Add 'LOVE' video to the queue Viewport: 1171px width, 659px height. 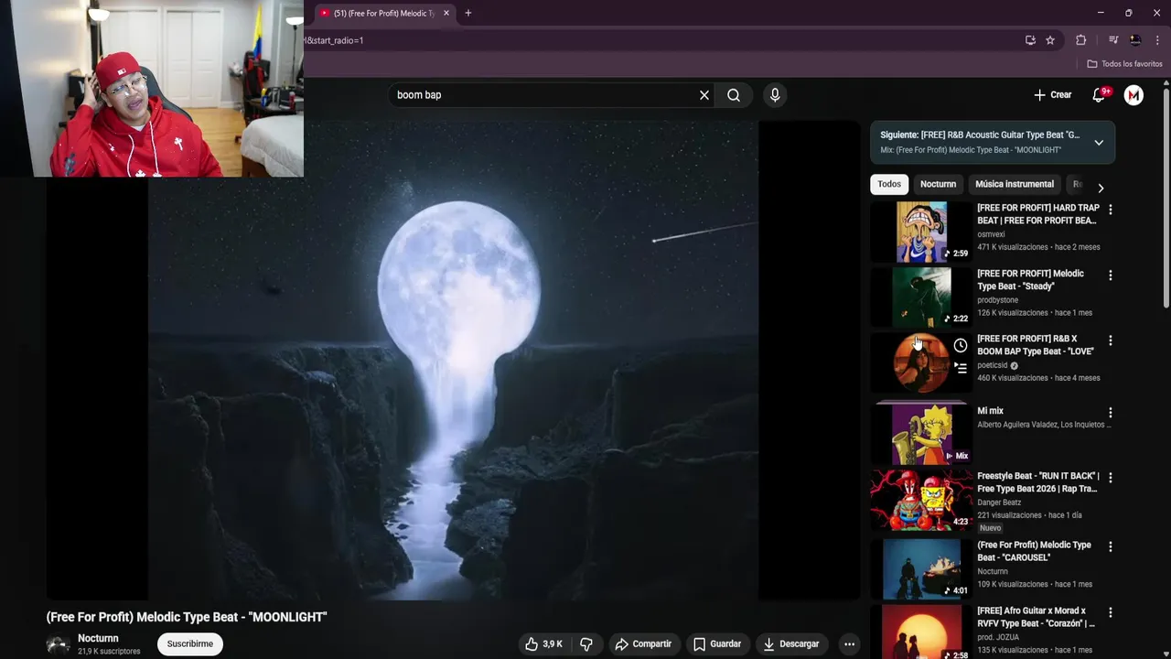click(961, 368)
